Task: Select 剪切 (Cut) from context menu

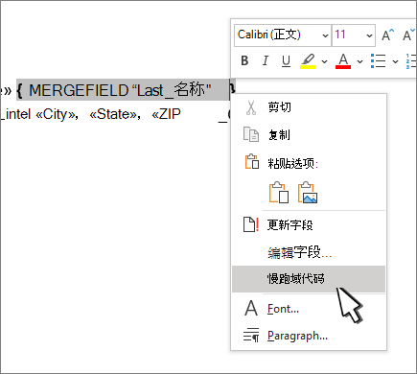Action: click(309, 107)
